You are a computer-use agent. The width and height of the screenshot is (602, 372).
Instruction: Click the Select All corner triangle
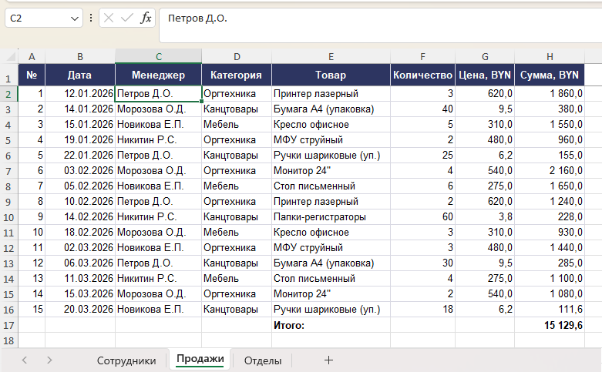(10, 57)
